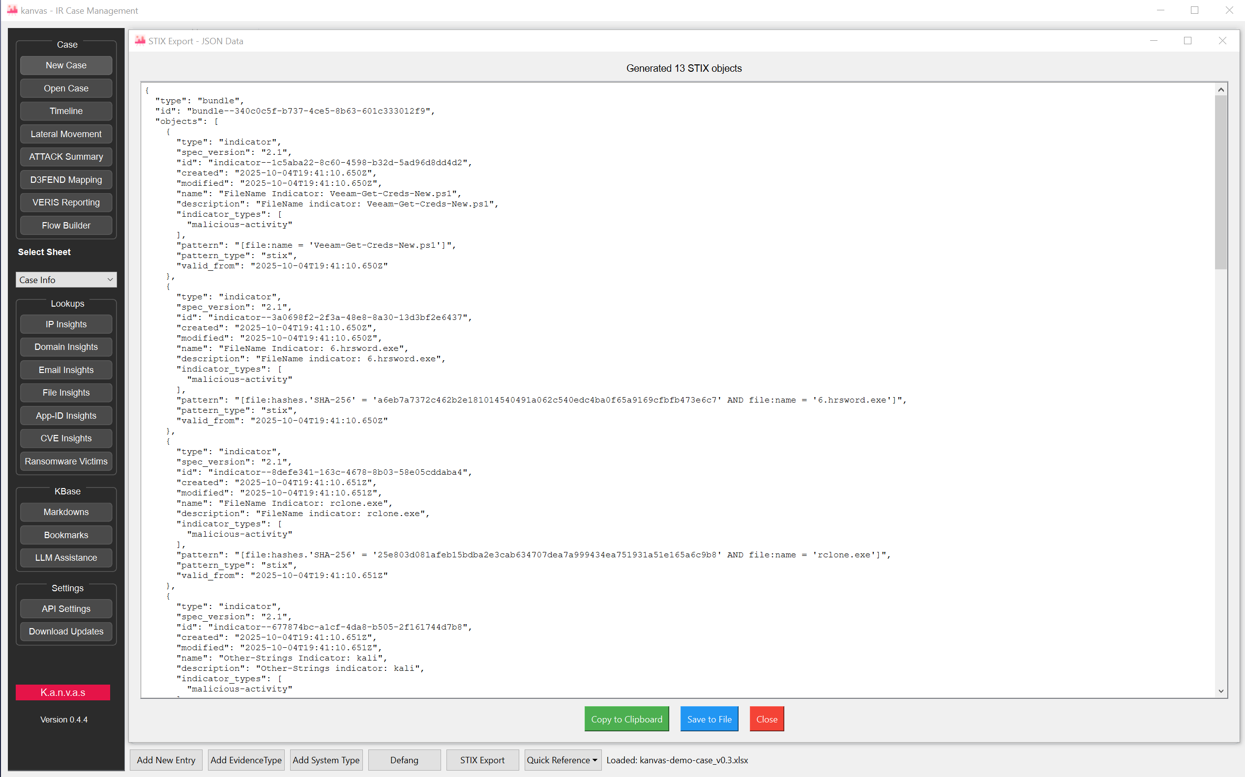The height and width of the screenshot is (777, 1245).
Task: Open the D3FEND Mapping
Action: (x=66, y=179)
